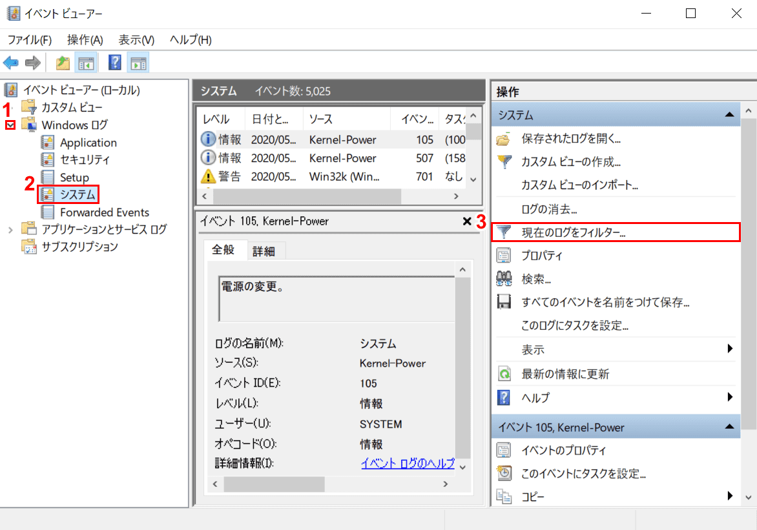Open the ファイル(F) menu
Viewport: 757px width, 530px height.
point(30,39)
